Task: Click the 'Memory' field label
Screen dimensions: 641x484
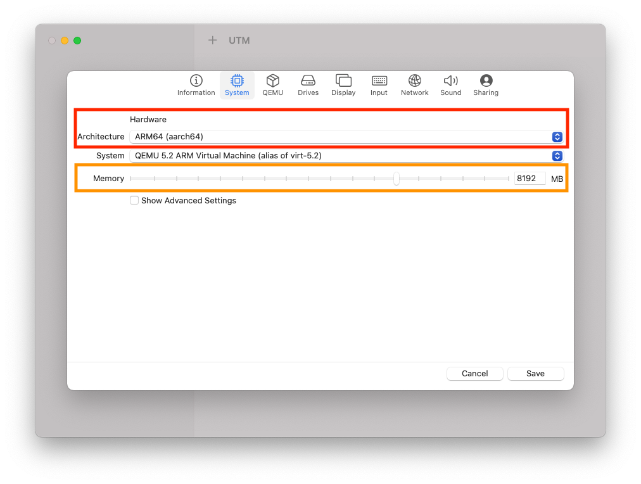Action: point(108,178)
